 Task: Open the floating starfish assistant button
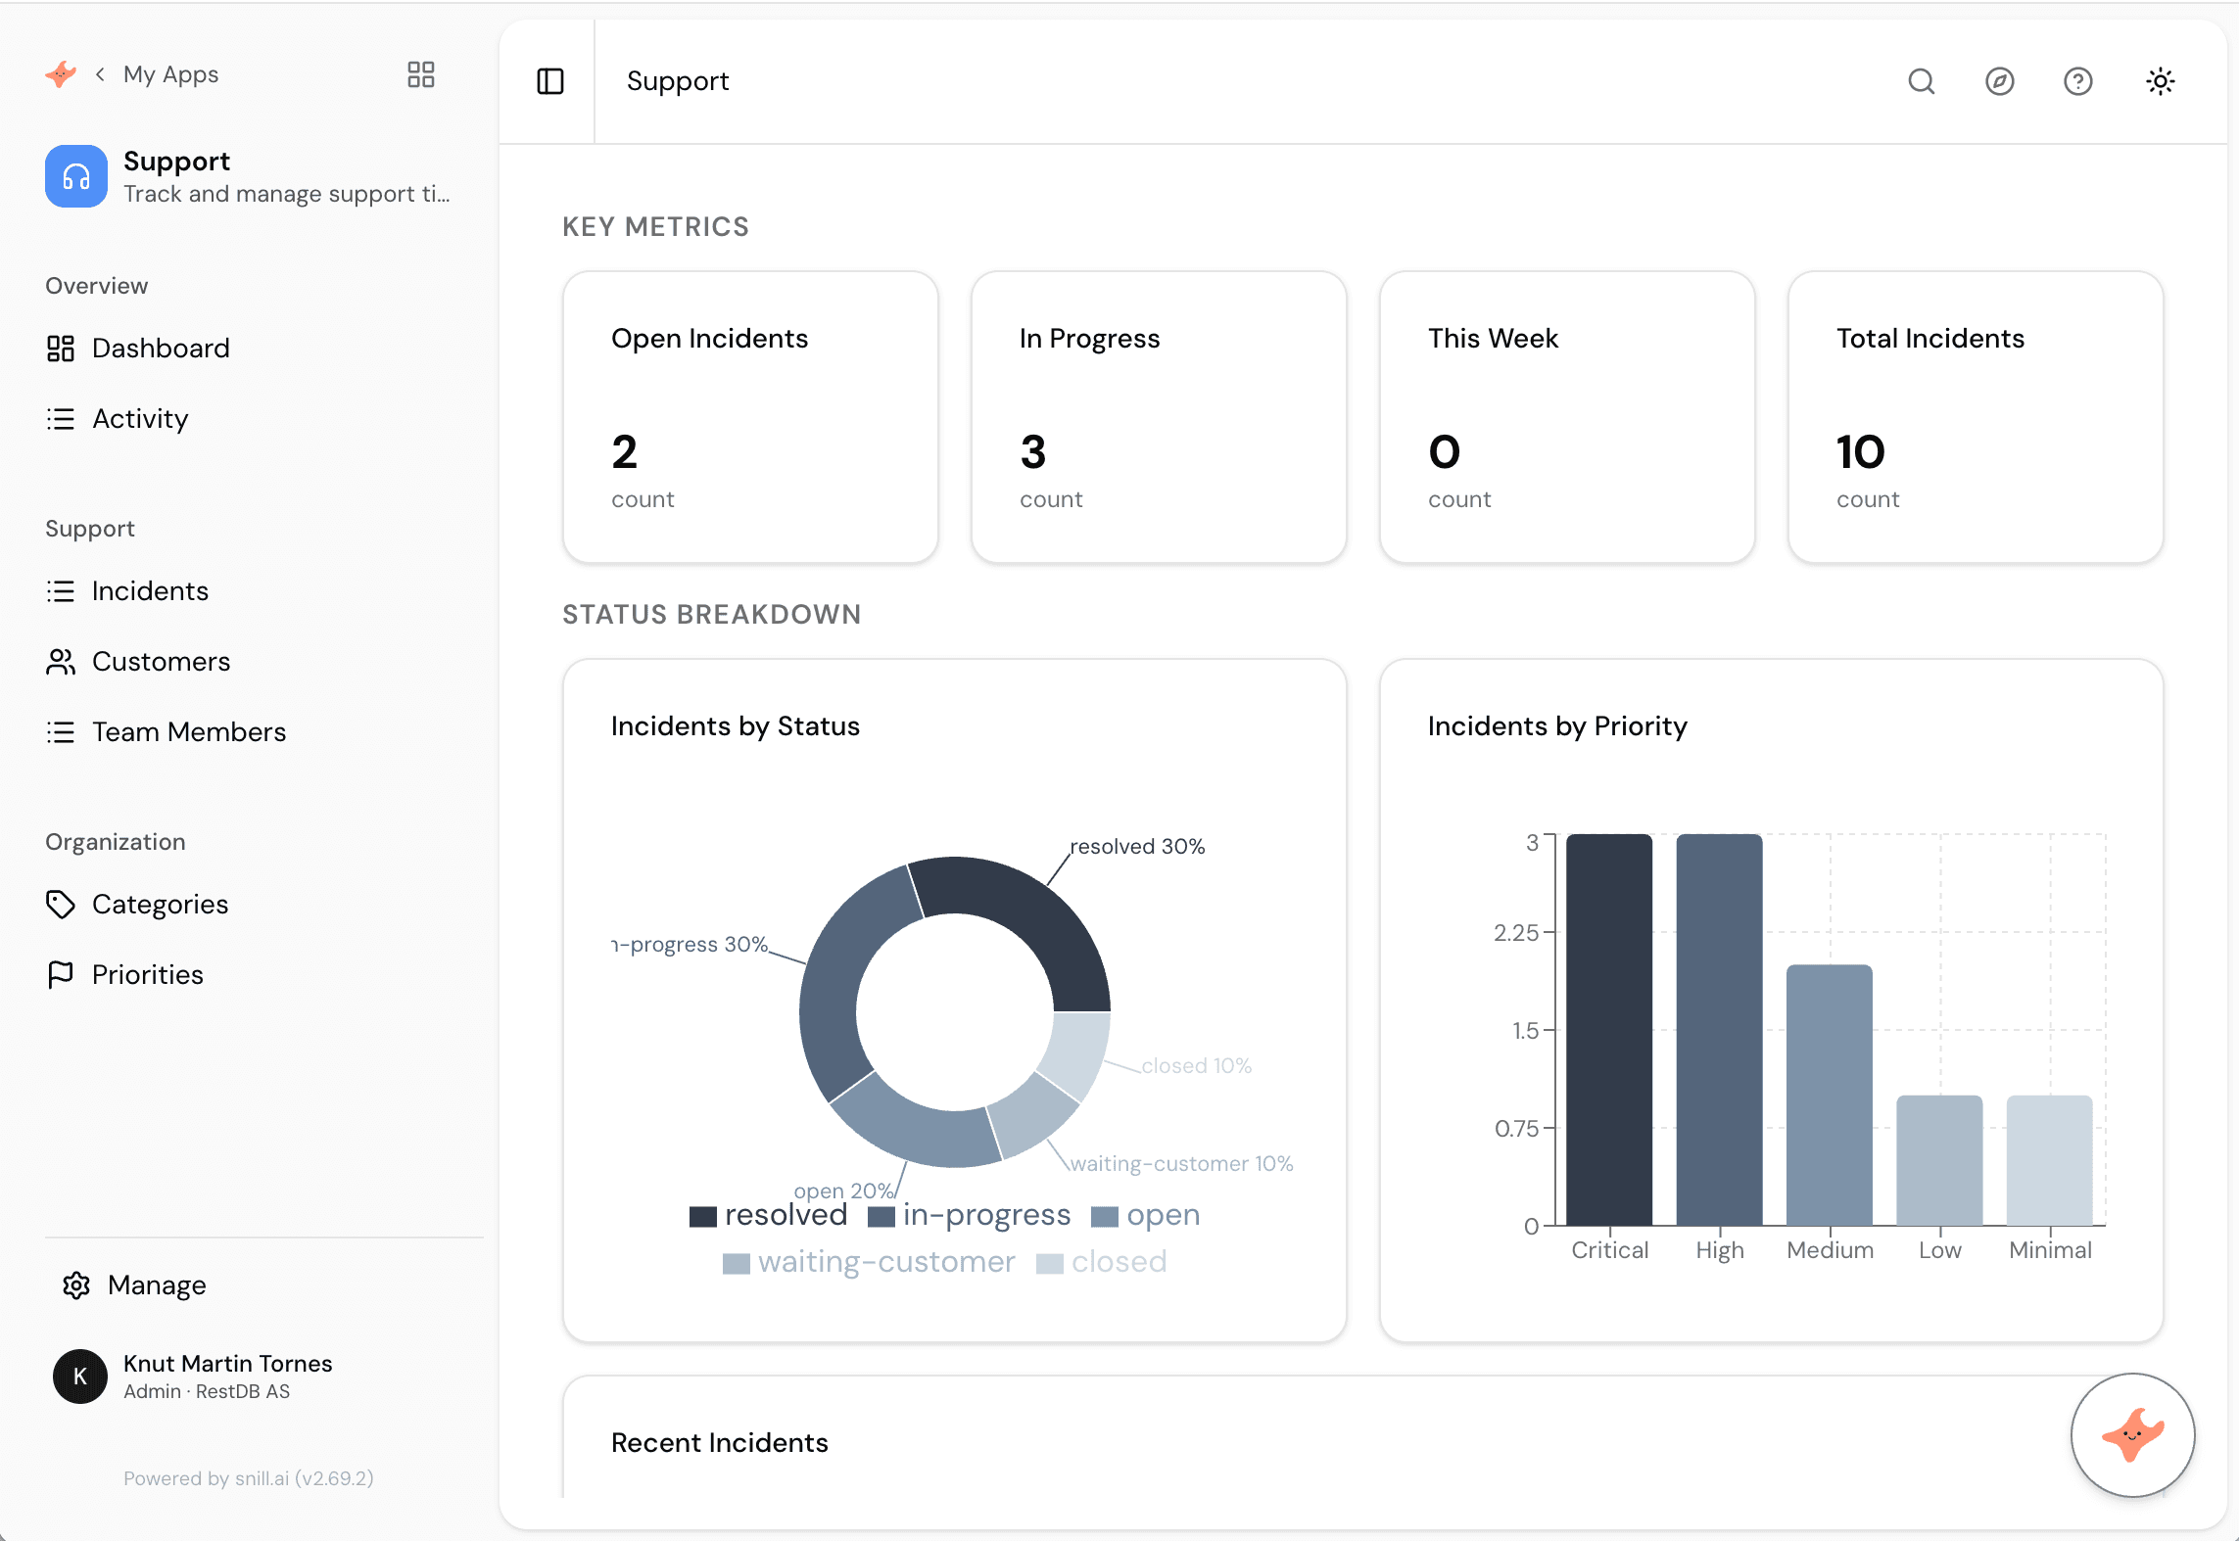pos(2133,1435)
